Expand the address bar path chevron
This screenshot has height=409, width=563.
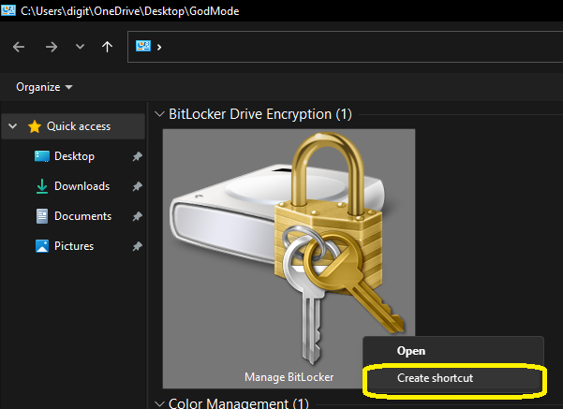159,47
